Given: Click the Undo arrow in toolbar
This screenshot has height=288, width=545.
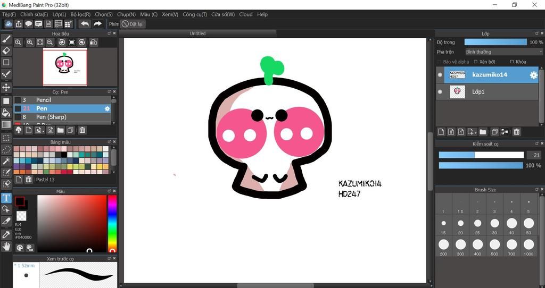Looking at the screenshot, I should tap(85, 23).
